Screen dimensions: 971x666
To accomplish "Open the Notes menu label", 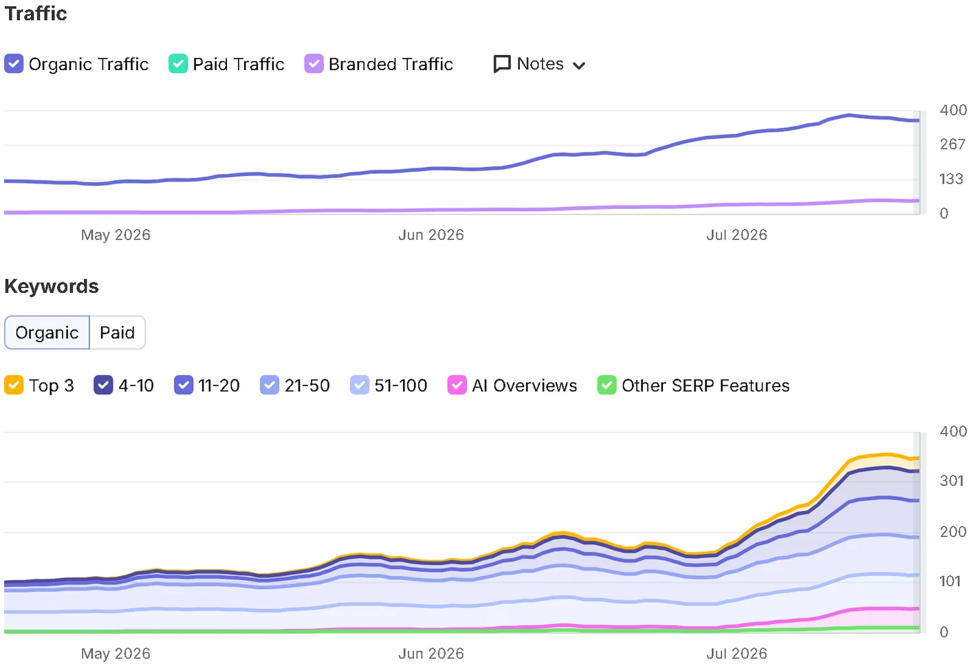I will 541,64.
